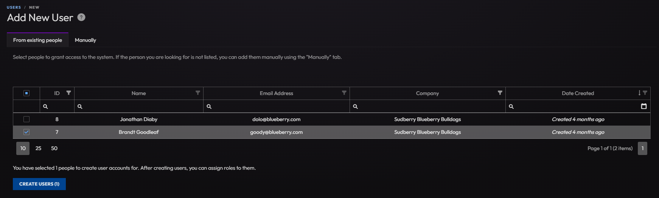The image size is (659, 198).
Task: Click the Company cell in Brandt Goodleaf's row
Action: point(427,132)
